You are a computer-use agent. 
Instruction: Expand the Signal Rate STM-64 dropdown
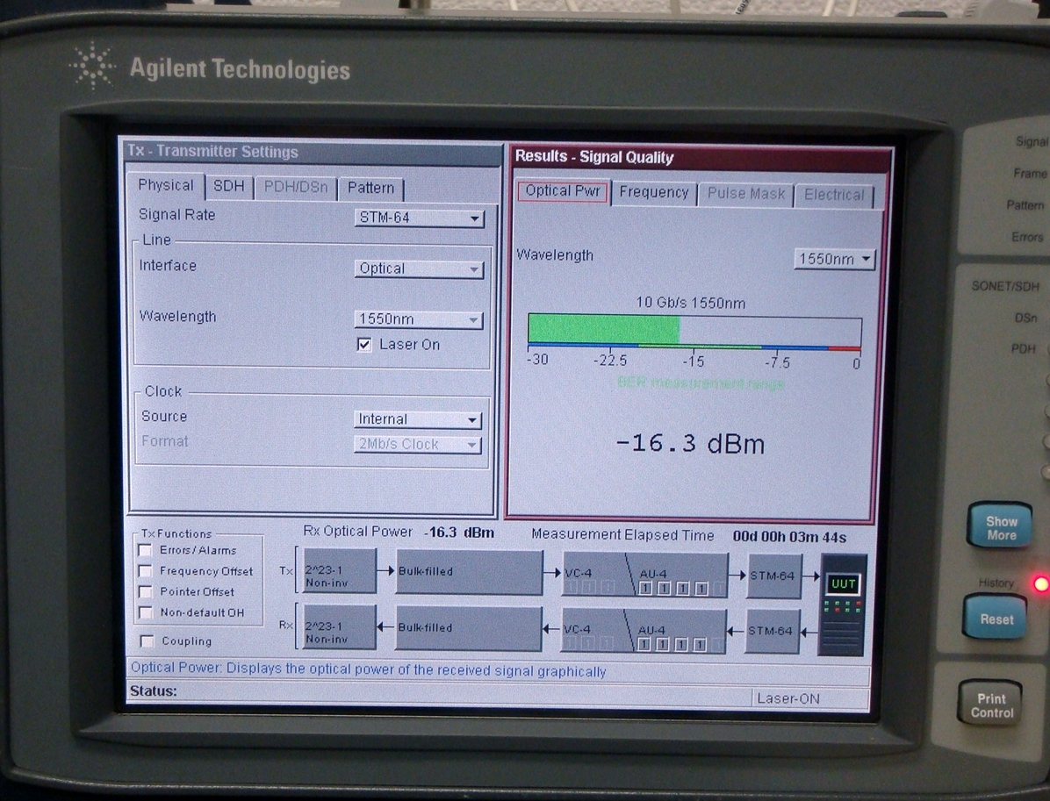click(x=419, y=218)
